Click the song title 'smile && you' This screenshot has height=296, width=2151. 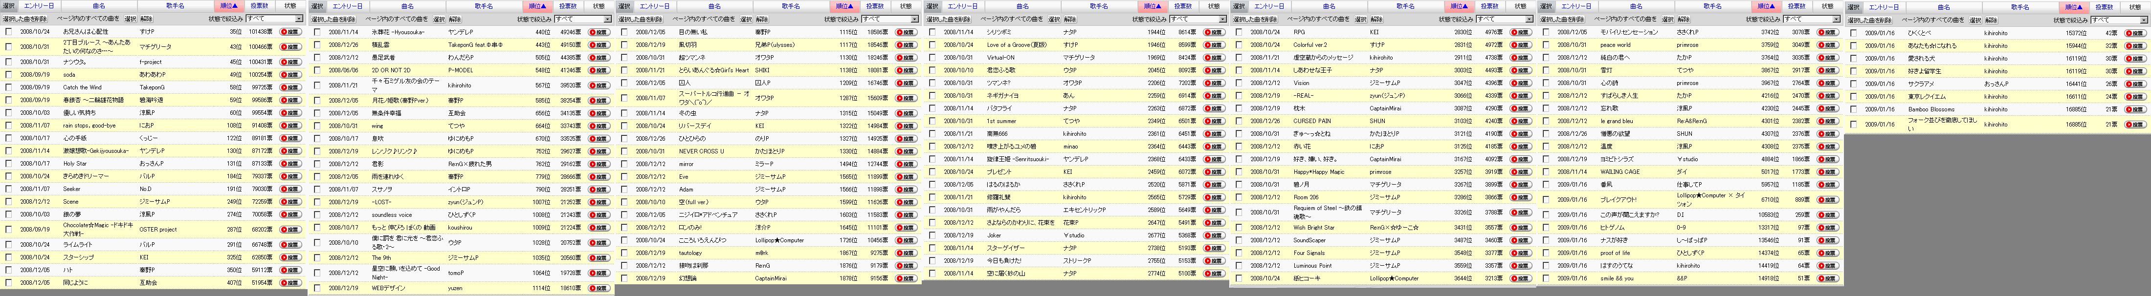(x=1617, y=278)
